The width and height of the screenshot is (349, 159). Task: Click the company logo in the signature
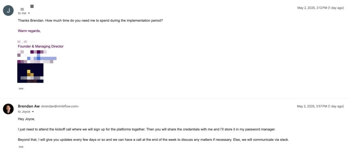point(30,73)
